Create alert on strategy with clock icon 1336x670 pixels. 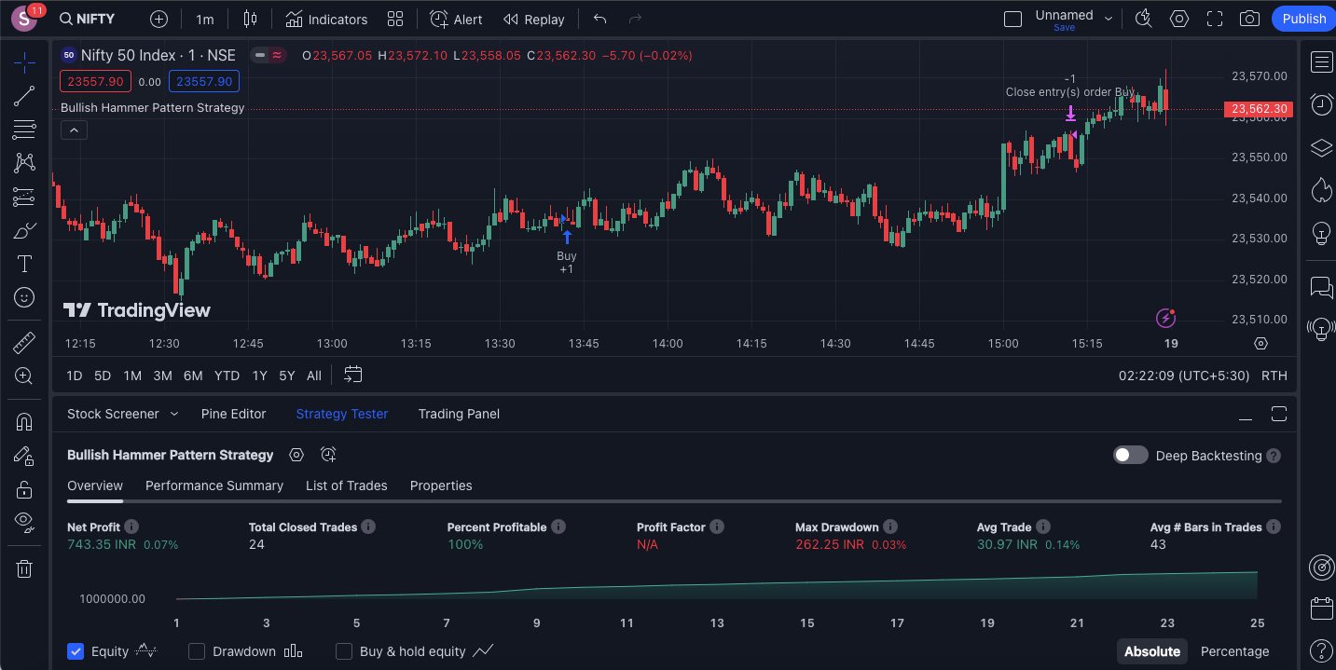(328, 455)
